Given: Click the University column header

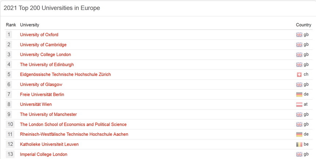Looking at the screenshot, I should point(29,25).
